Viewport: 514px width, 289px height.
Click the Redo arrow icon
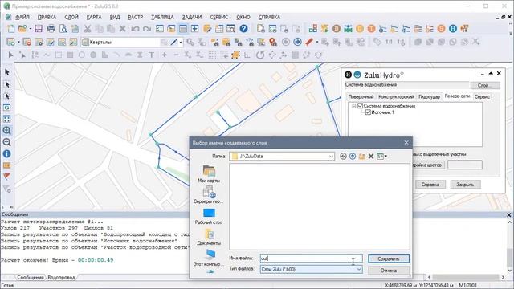tap(147, 29)
